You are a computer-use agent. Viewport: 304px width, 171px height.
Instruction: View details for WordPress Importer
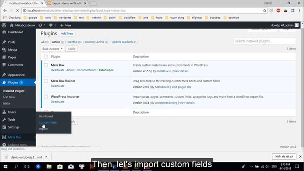[187, 103]
